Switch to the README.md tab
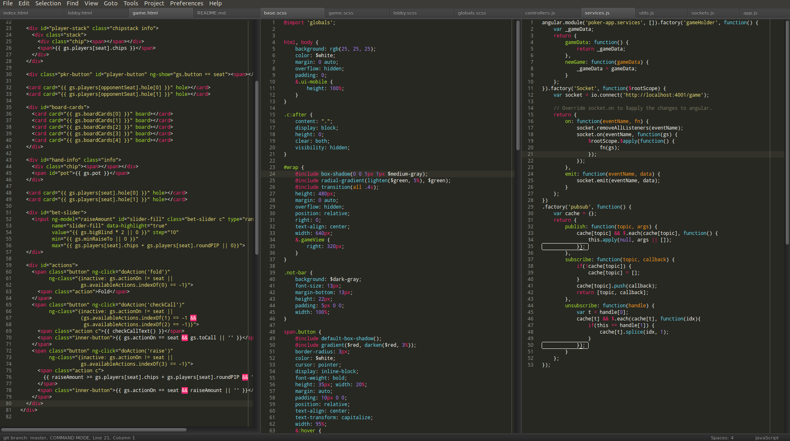This screenshot has height=441, width=790. click(211, 13)
